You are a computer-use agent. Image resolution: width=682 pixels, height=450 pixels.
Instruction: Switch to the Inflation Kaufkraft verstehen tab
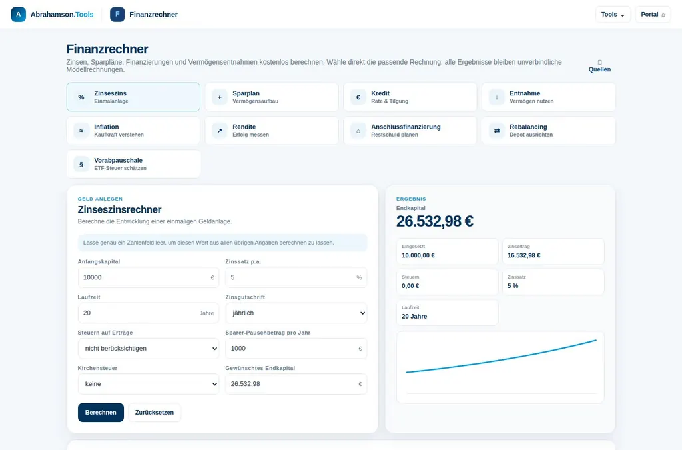tap(133, 131)
